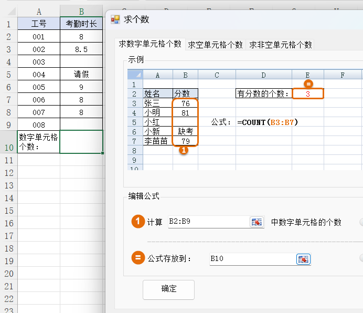This screenshot has width=363, height=313.
Task: Click the cell containing 请假
Action: click(x=81, y=75)
